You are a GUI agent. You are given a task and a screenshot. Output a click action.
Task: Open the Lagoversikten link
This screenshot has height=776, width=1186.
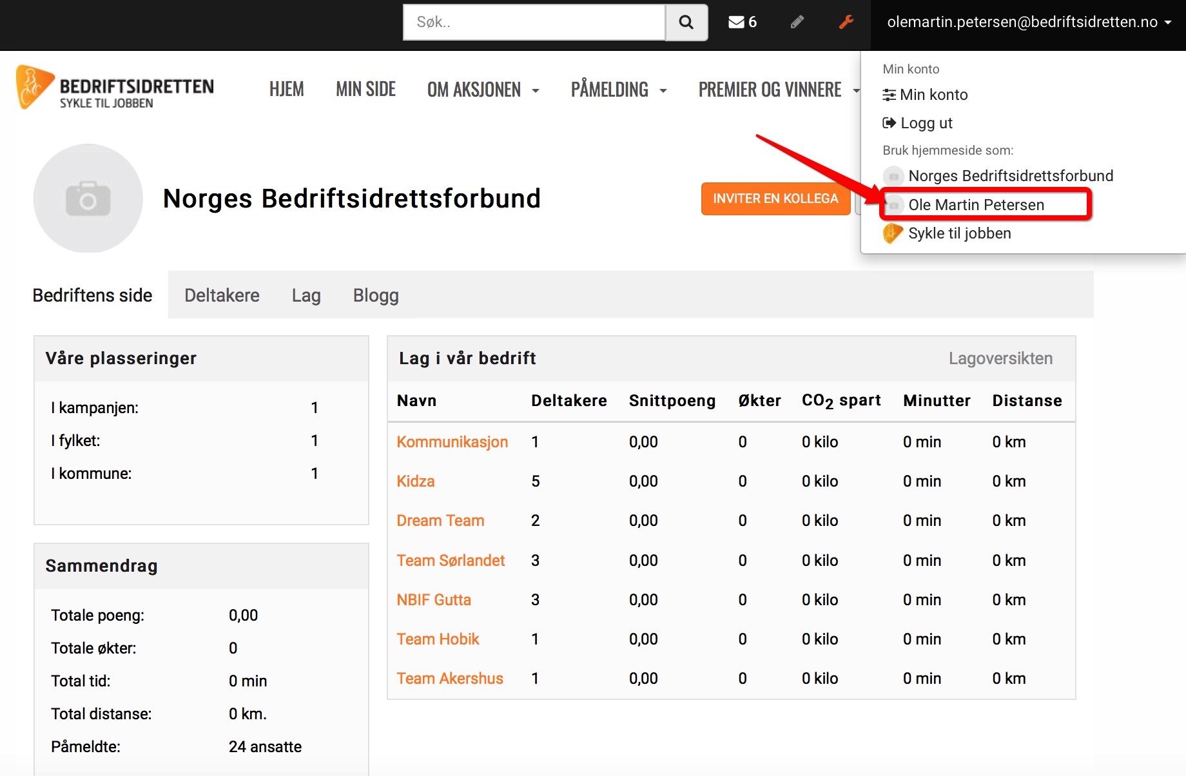(x=1000, y=358)
